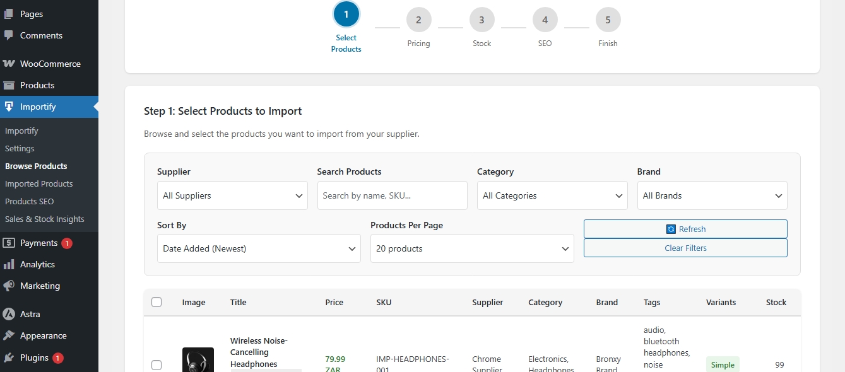This screenshot has width=845, height=372.
Task: Open WooCommerce menu label
Action: pyautogui.click(x=50, y=64)
